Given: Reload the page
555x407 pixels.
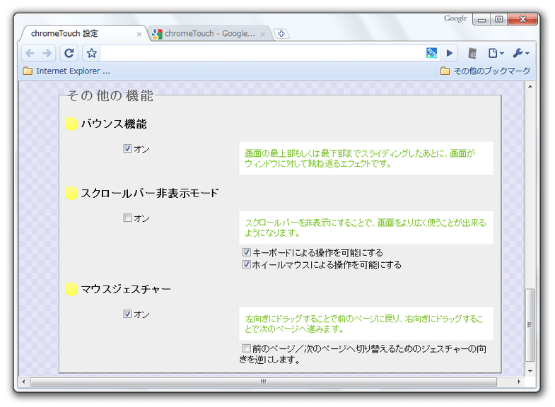Looking at the screenshot, I should [x=69, y=54].
